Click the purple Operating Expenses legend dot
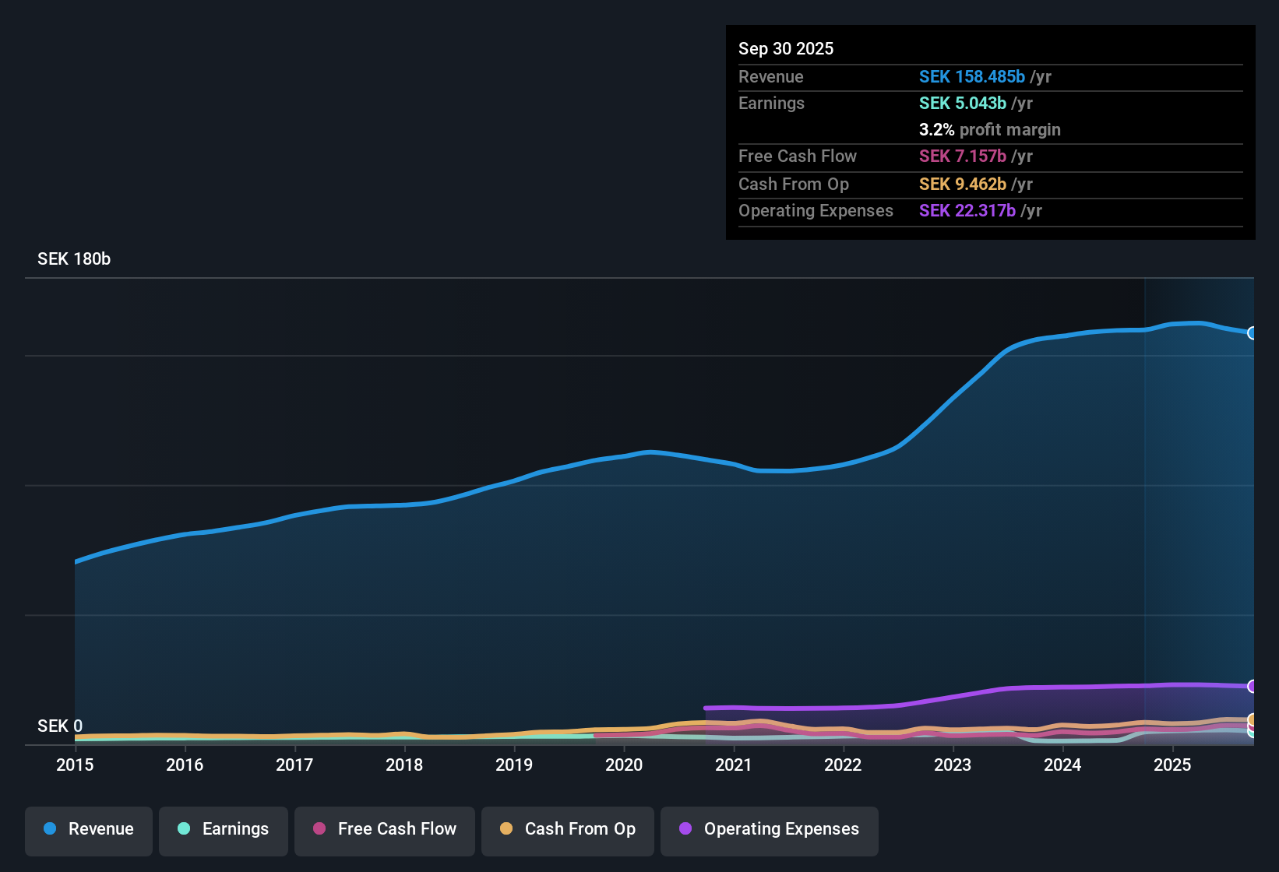 685,829
